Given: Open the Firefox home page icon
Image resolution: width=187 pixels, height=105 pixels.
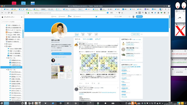Looking at the screenshot, I should click(12, 13).
